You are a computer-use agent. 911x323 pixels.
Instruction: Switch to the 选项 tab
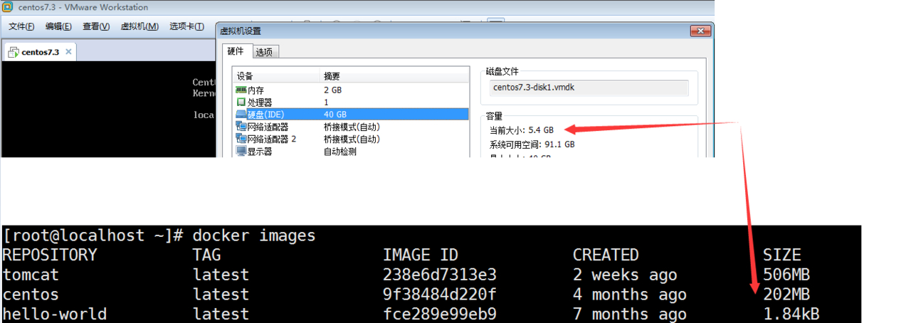tap(264, 52)
